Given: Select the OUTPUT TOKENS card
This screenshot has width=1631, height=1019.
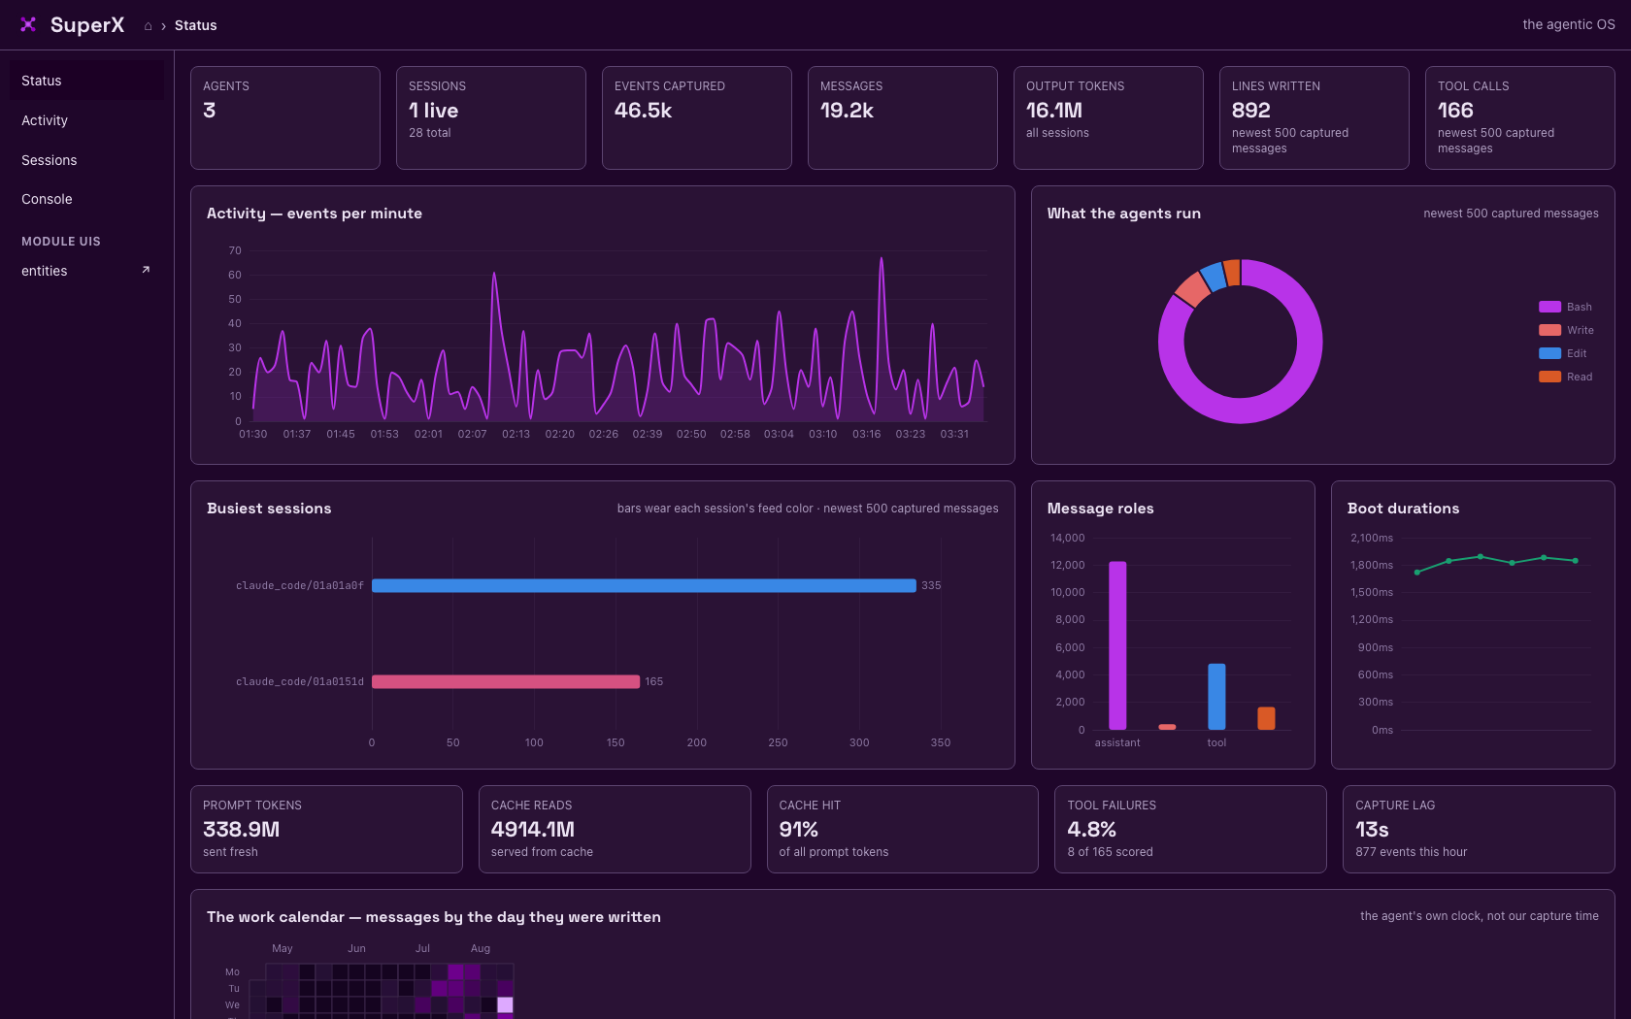Looking at the screenshot, I should 1109,117.
